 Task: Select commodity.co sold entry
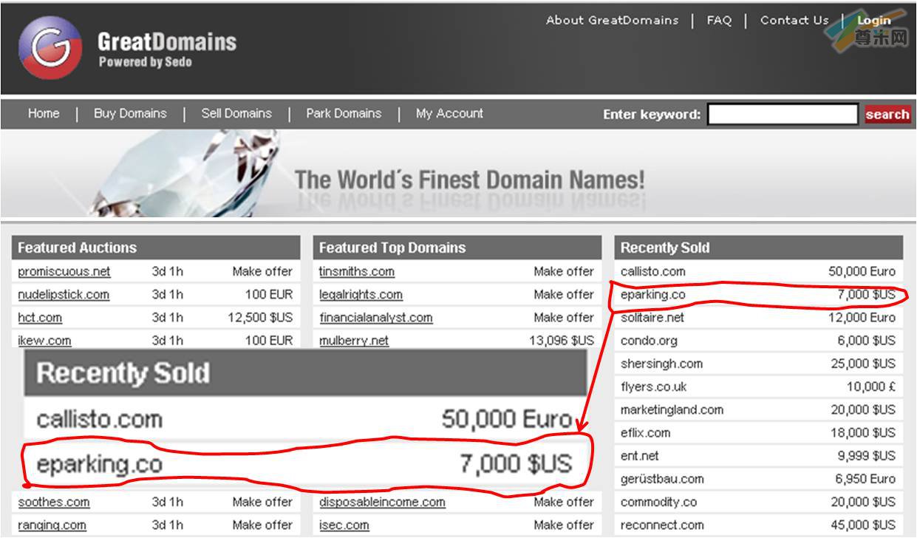658,502
